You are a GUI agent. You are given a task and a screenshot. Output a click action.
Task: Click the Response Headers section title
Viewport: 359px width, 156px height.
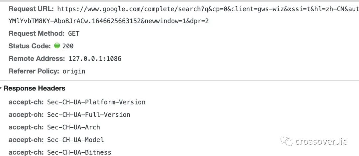34,88
